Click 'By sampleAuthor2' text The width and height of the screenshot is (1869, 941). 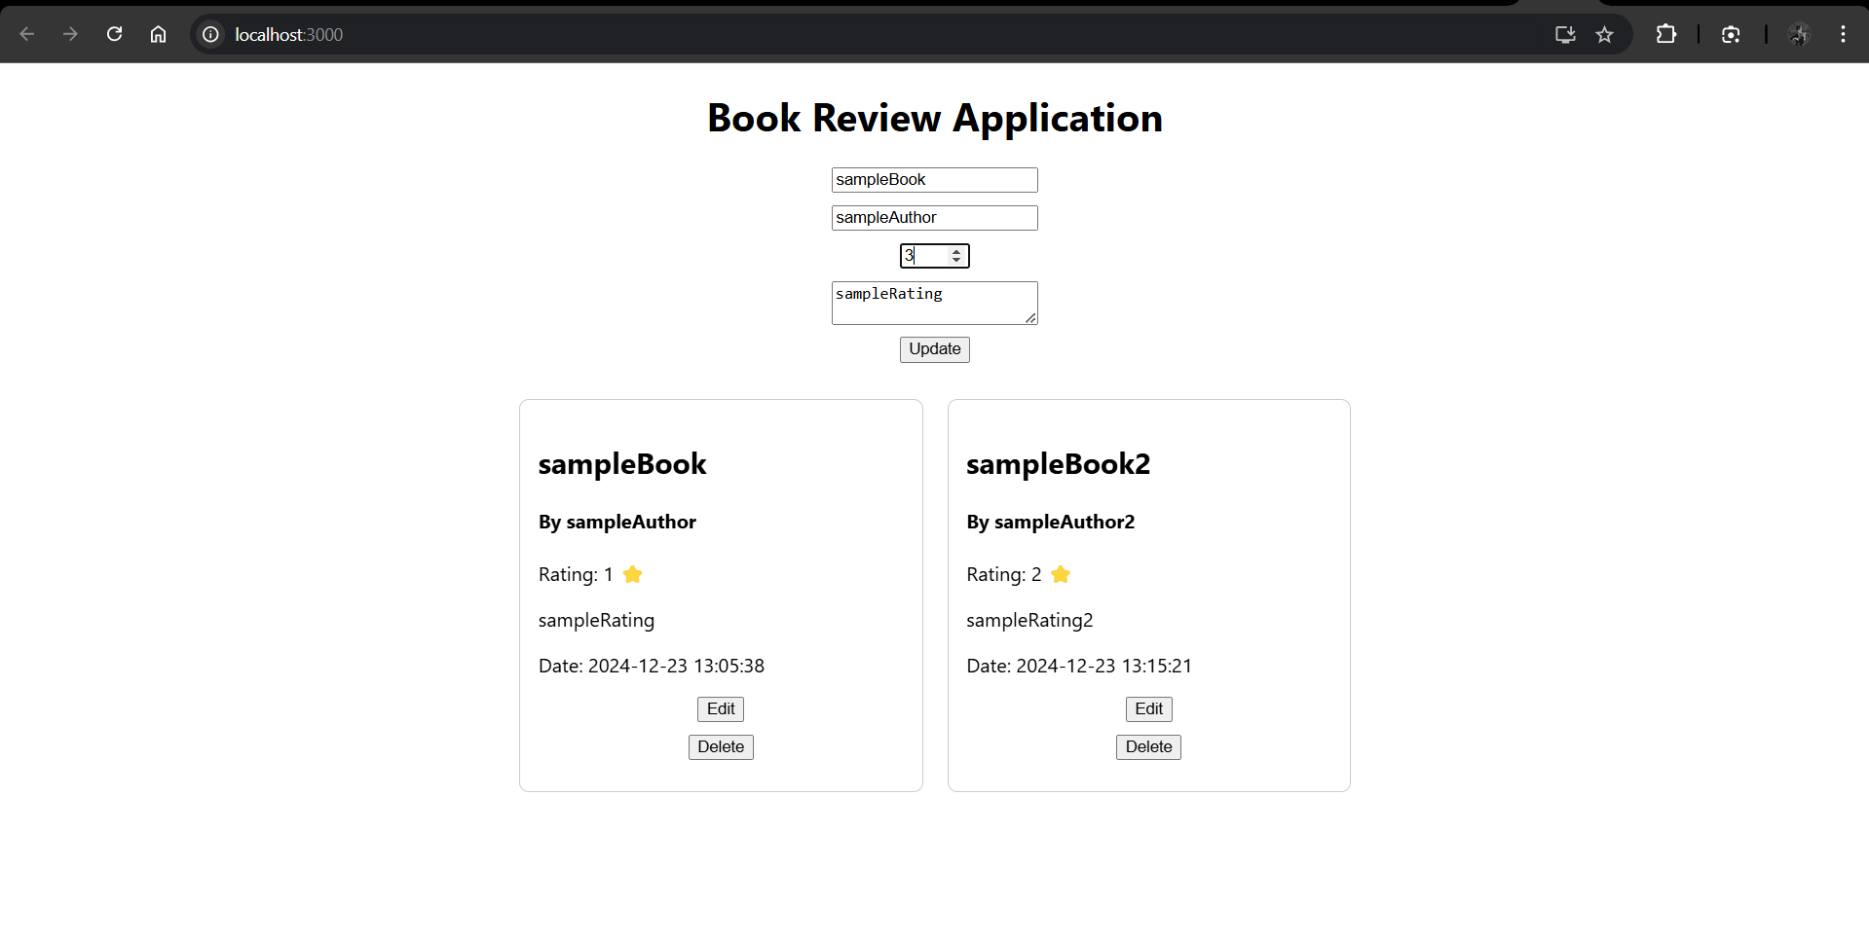pyautogui.click(x=1051, y=523)
